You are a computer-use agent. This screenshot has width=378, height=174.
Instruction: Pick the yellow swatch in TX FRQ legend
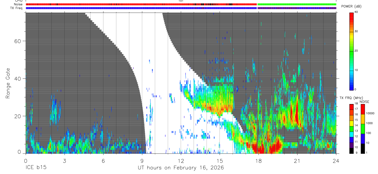[x=352, y=123]
